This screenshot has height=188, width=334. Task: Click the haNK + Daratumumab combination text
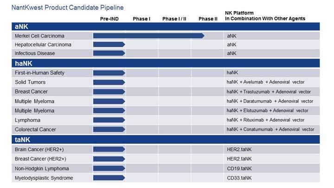[270, 101]
